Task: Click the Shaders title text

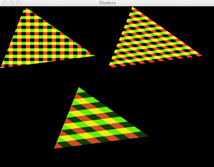Action: tap(107, 3)
